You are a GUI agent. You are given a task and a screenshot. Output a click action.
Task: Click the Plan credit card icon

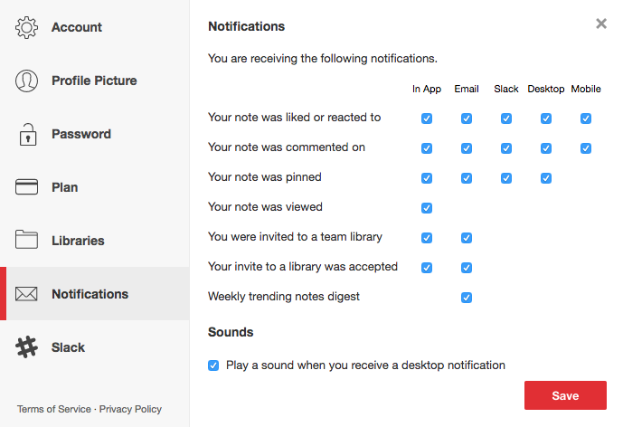(x=27, y=187)
